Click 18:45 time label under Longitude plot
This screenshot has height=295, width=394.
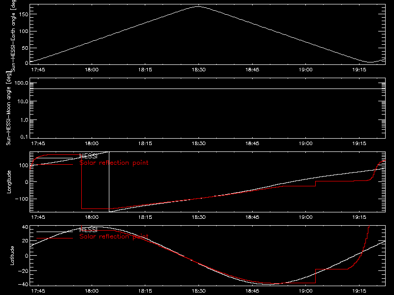tap(252, 217)
